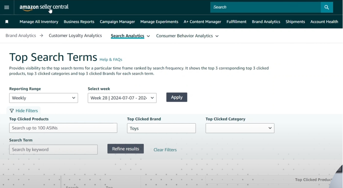Image resolution: width=343 pixels, height=188 pixels.
Task: Expand the Consumer Behavior Analytics chevron
Action: [x=217, y=36]
